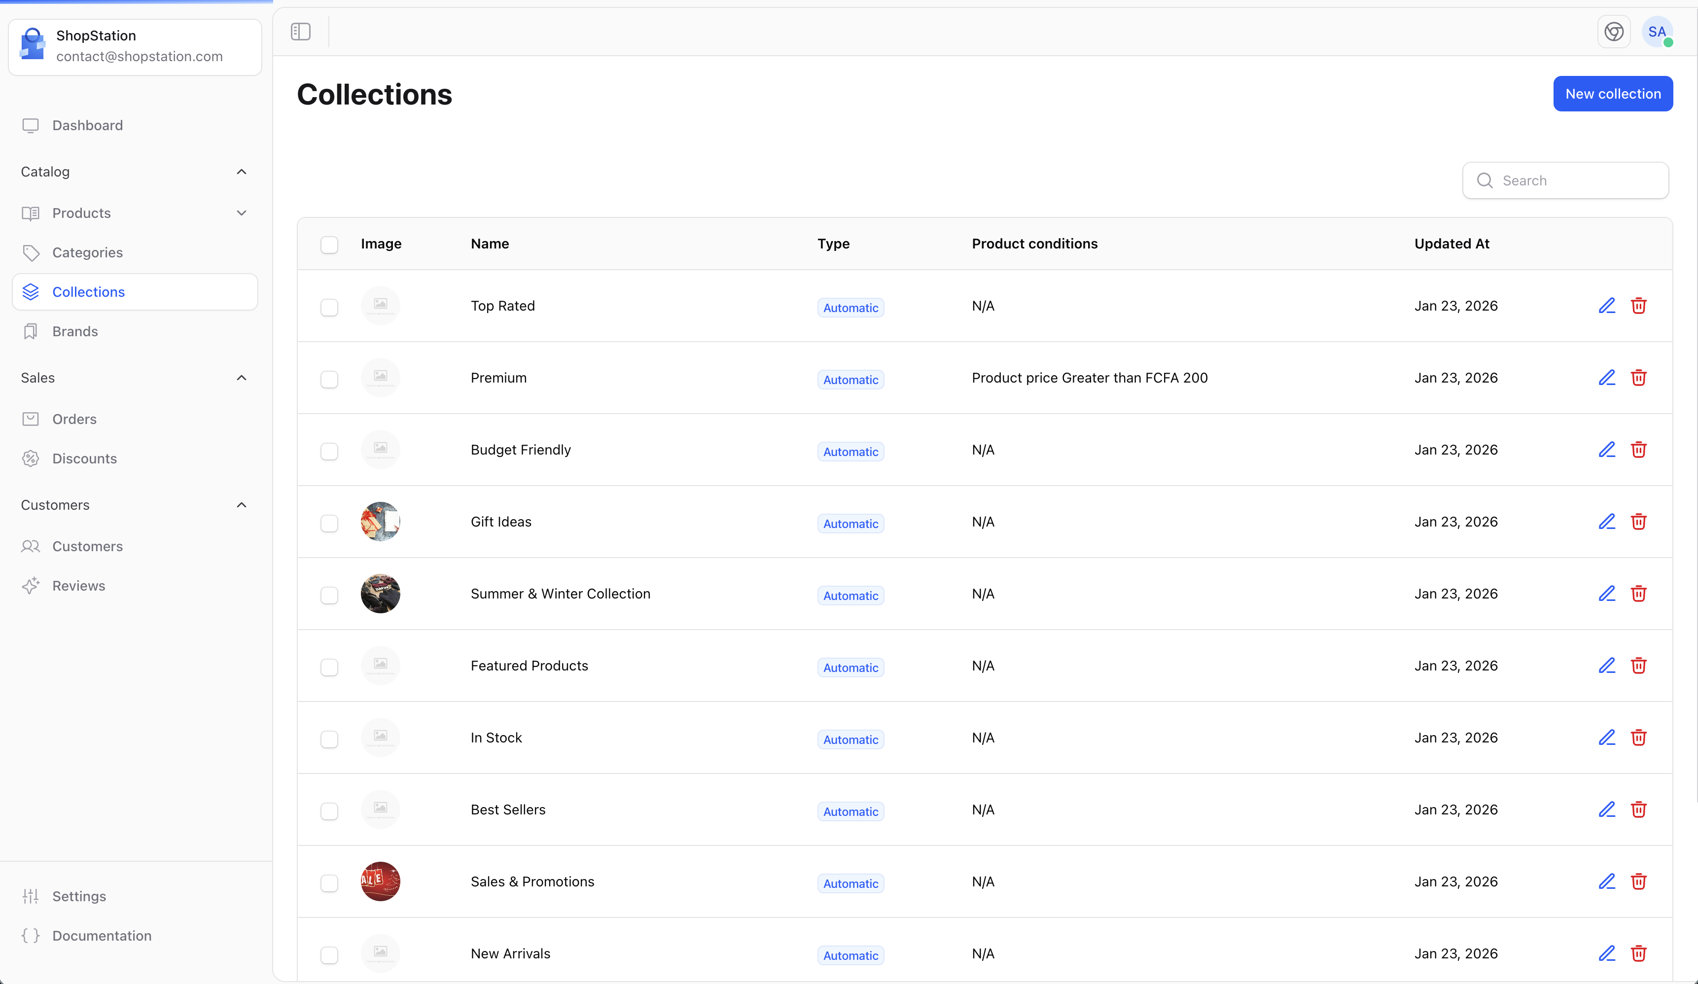
Task: Click the Chrome browser icon in the header
Action: pos(1614,31)
